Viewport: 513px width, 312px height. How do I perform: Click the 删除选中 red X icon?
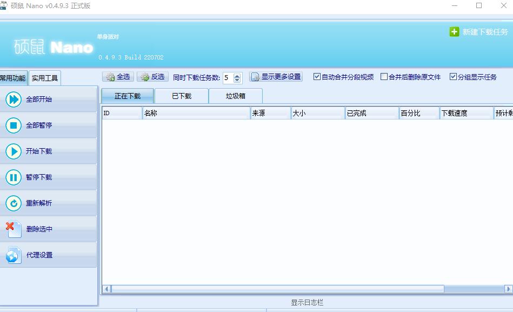point(14,229)
